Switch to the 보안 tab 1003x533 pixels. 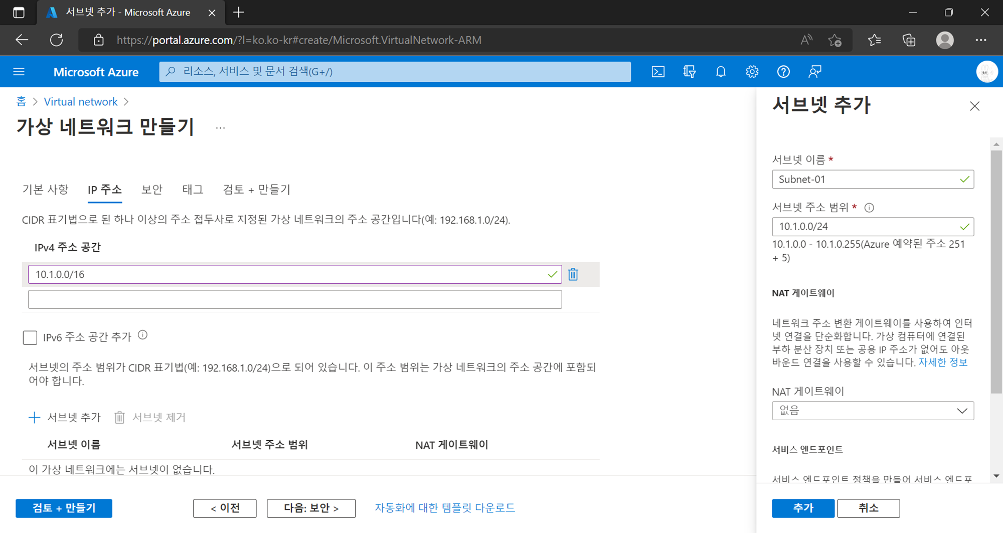152,190
